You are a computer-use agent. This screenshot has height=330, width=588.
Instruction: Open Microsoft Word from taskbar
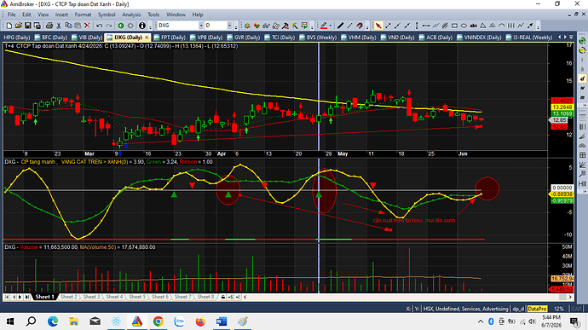pyautogui.click(x=222, y=321)
